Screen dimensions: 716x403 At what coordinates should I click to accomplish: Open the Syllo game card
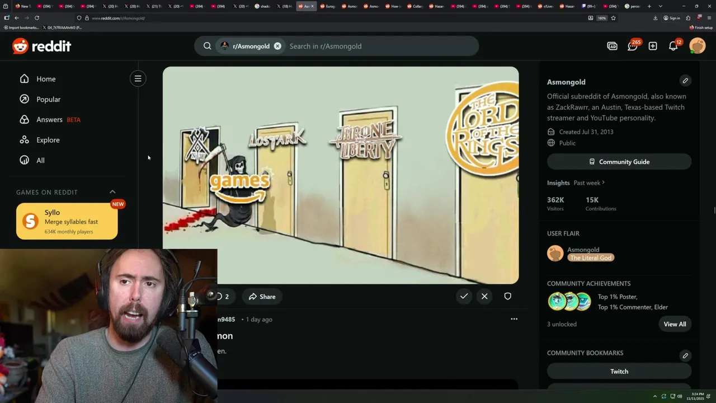pos(67,221)
